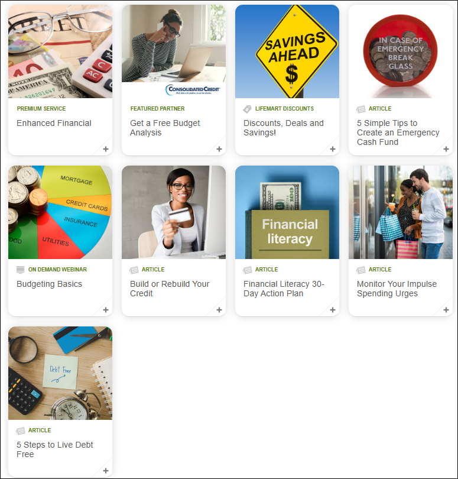Click article icon on Debt Free card

click(21, 431)
